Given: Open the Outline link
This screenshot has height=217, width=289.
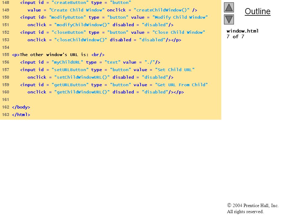Looking at the screenshot, I should point(257,11).
